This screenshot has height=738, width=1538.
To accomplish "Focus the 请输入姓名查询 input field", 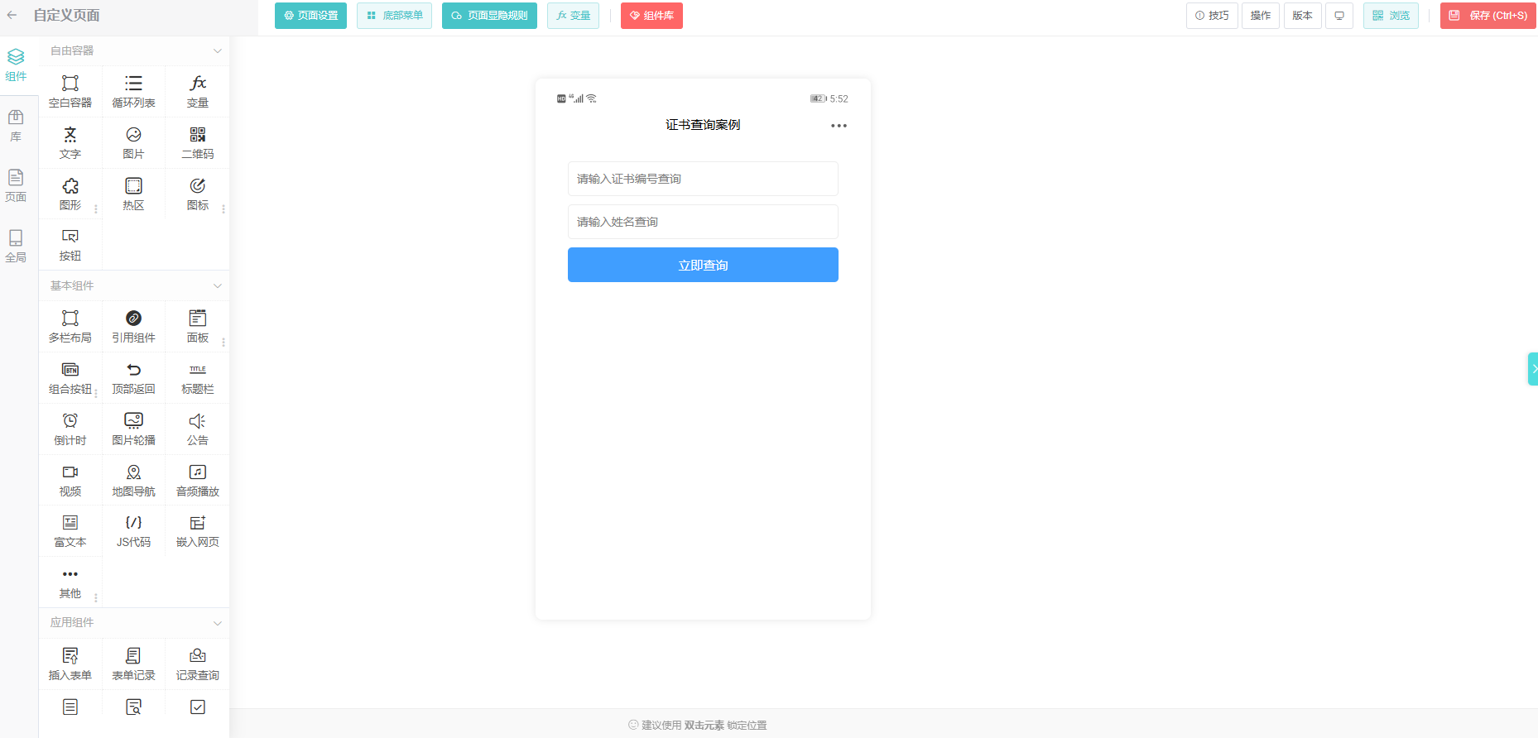I will pos(703,222).
